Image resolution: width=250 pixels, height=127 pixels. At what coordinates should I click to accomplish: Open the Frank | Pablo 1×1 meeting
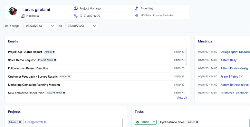click(x=232, y=77)
